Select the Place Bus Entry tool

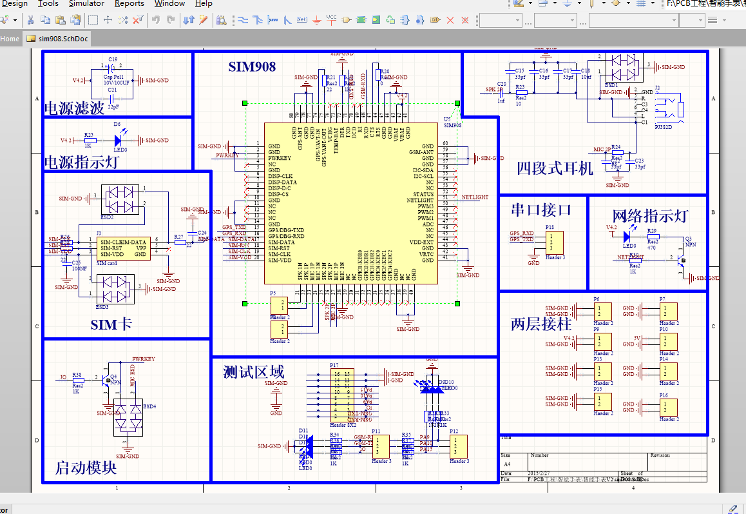tap(287, 20)
